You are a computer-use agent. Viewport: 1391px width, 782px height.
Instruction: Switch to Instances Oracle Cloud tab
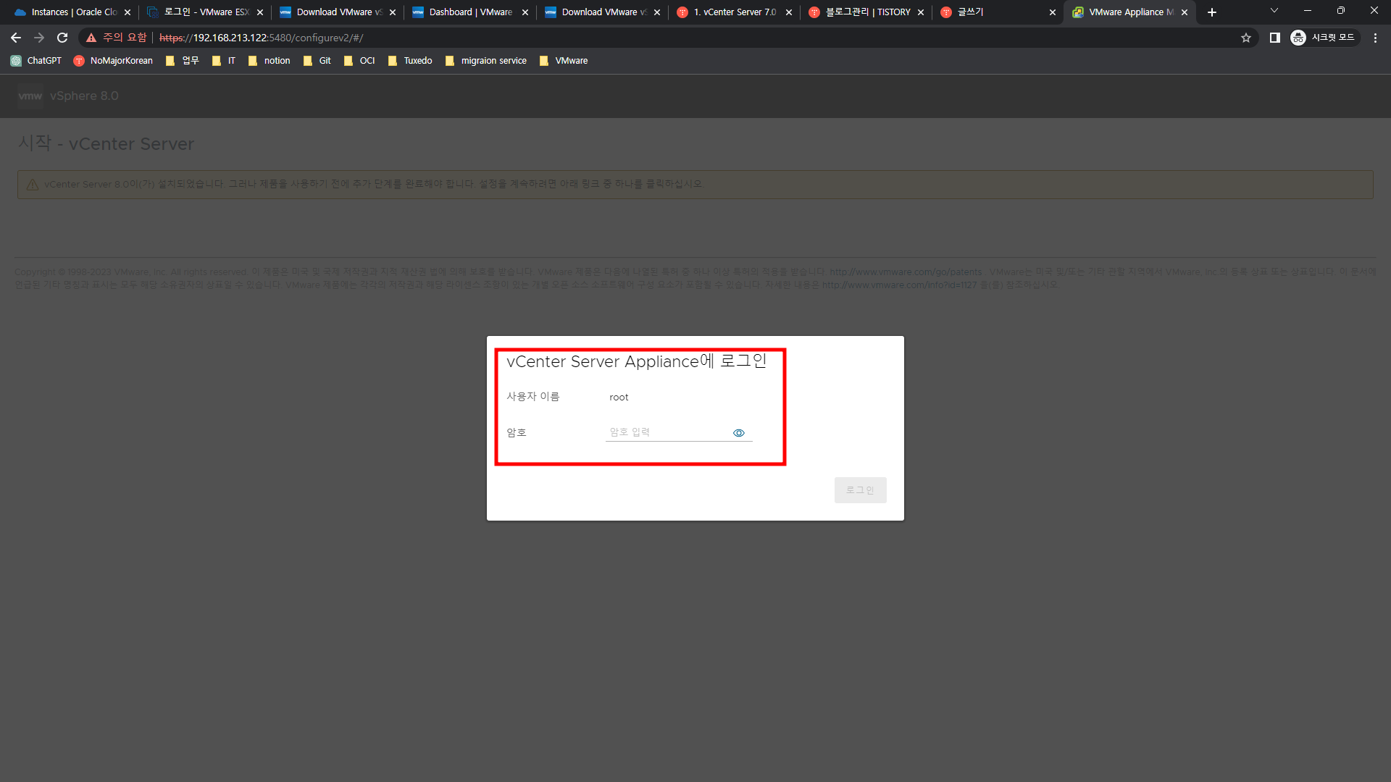[72, 12]
